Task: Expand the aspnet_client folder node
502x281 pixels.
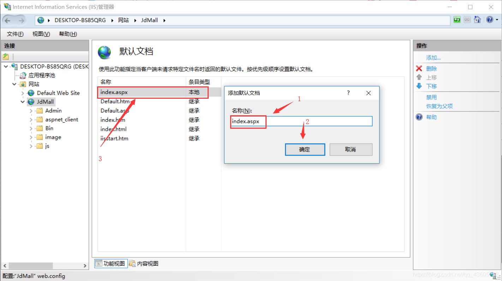Action: pos(31,120)
